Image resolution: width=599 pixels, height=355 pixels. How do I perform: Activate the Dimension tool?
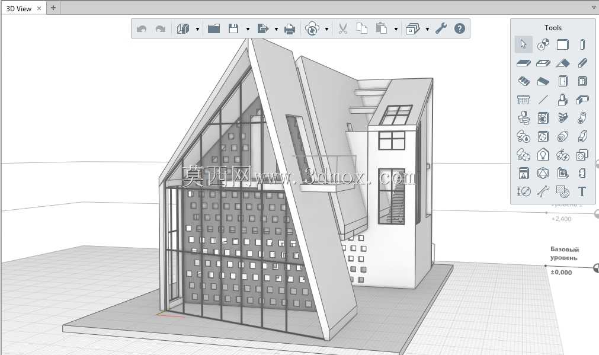point(523,191)
